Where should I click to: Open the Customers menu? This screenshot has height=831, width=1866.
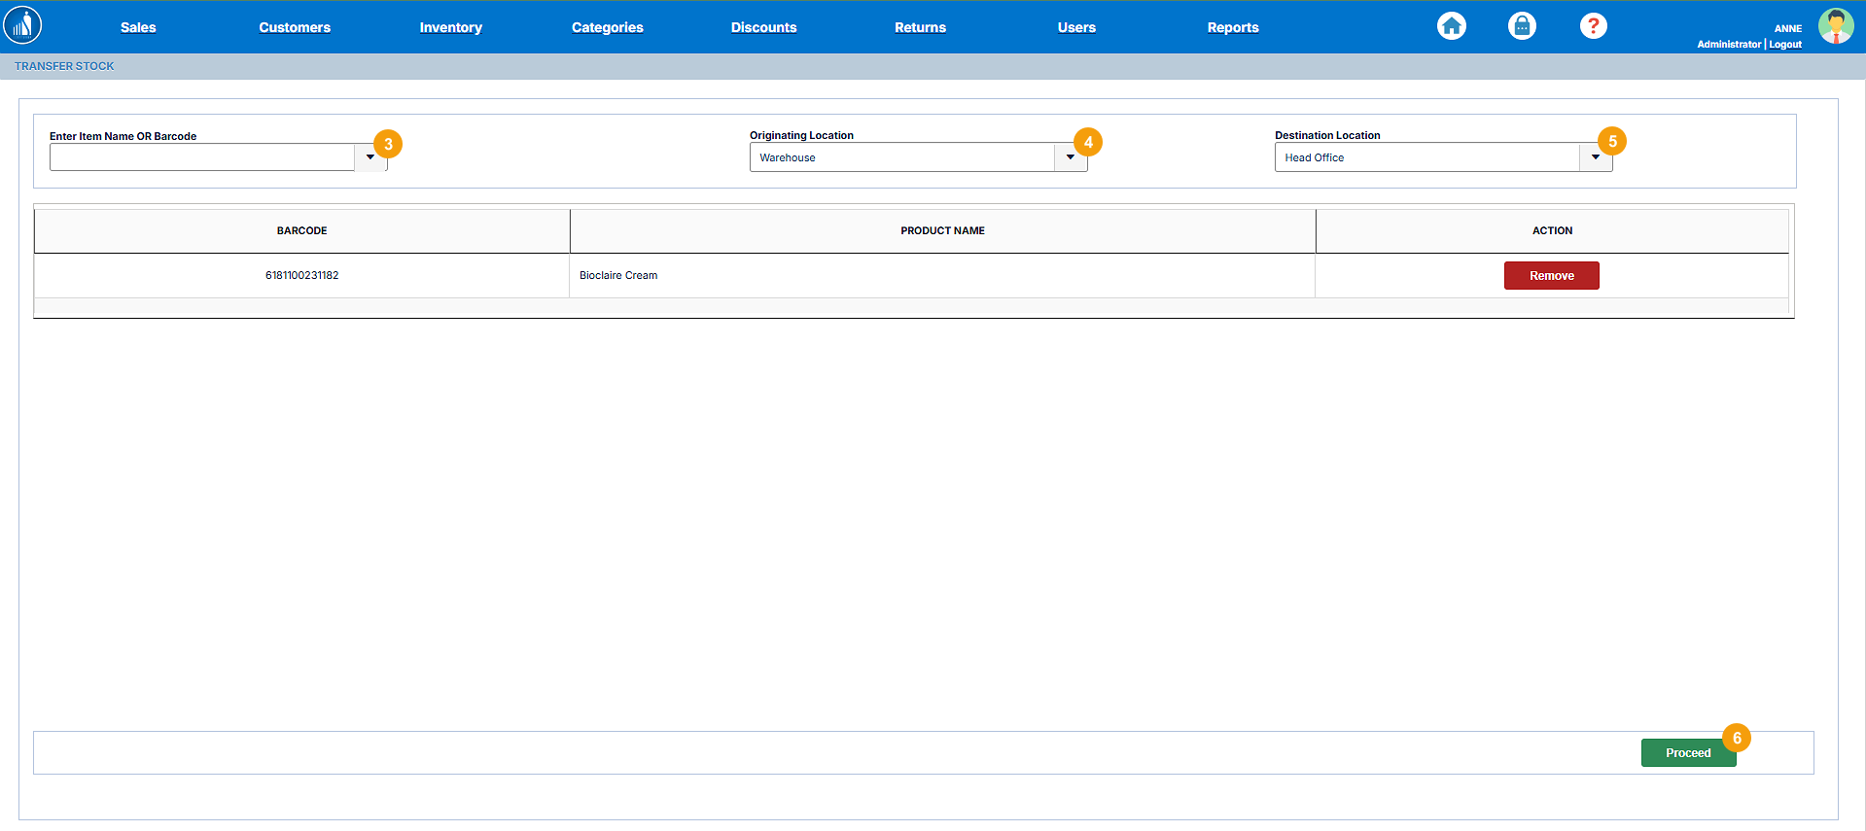[x=295, y=27]
